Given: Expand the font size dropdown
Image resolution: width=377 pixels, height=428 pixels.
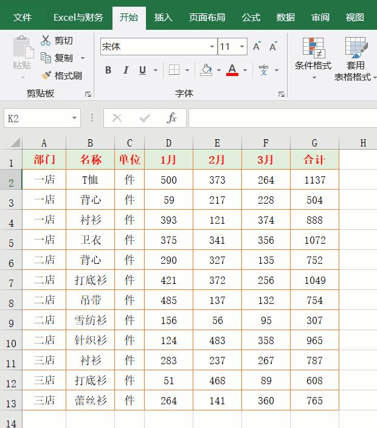Looking at the screenshot, I should [242, 47].
